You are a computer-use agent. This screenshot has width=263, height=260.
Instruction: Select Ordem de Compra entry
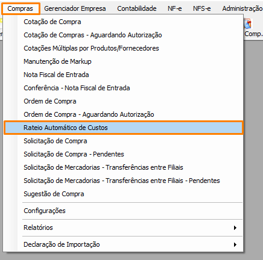[124, 101]
